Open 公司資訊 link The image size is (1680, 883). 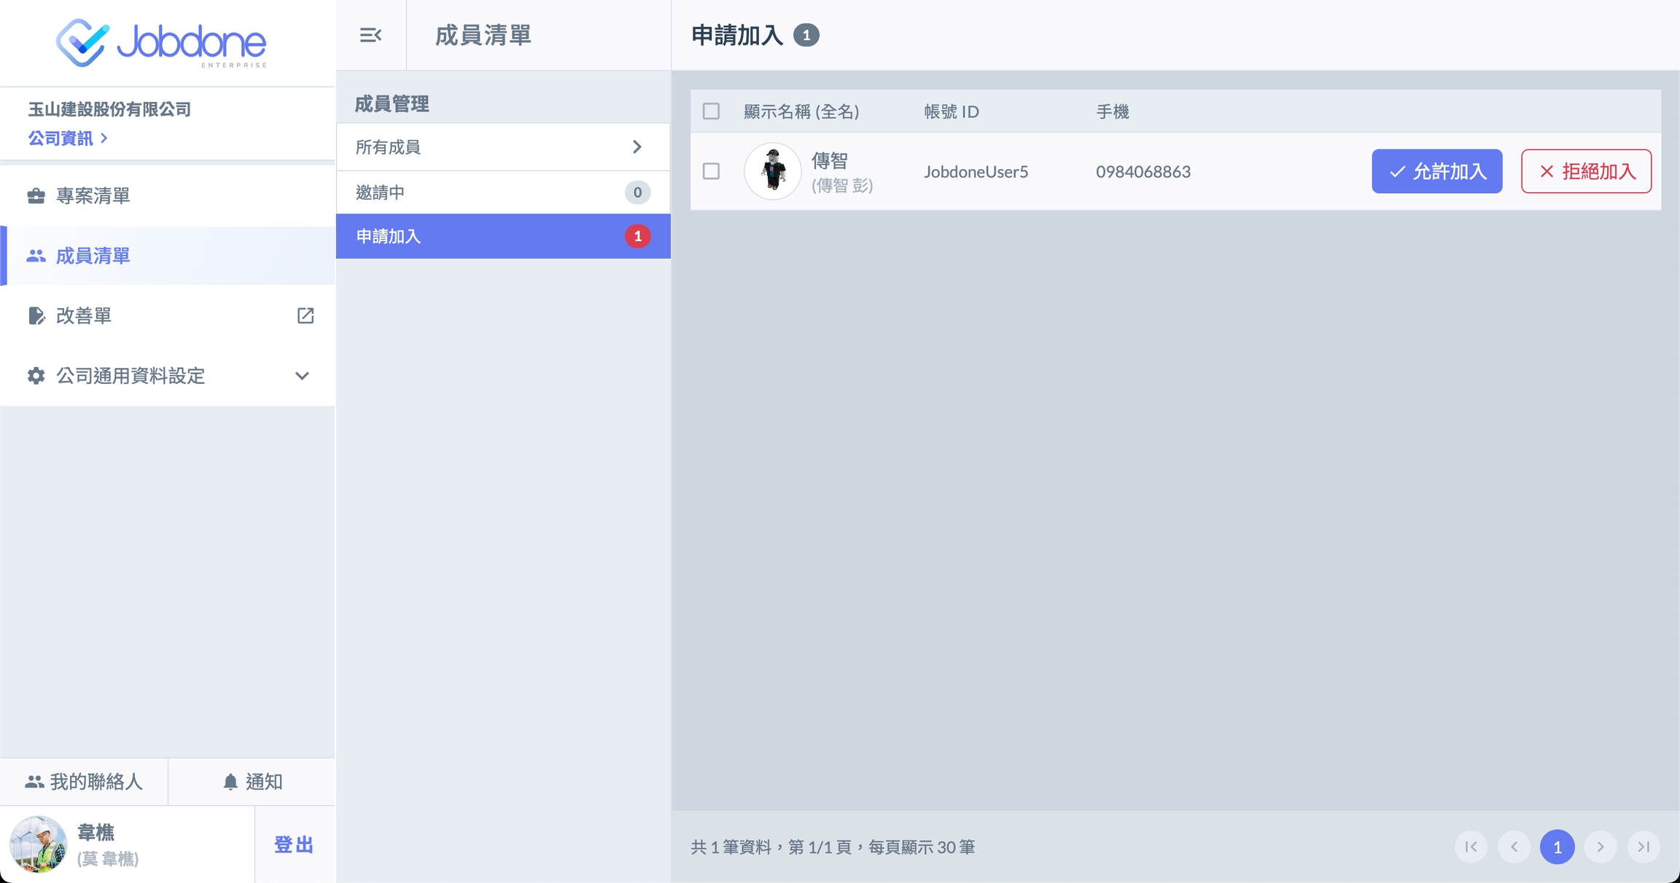68,138
